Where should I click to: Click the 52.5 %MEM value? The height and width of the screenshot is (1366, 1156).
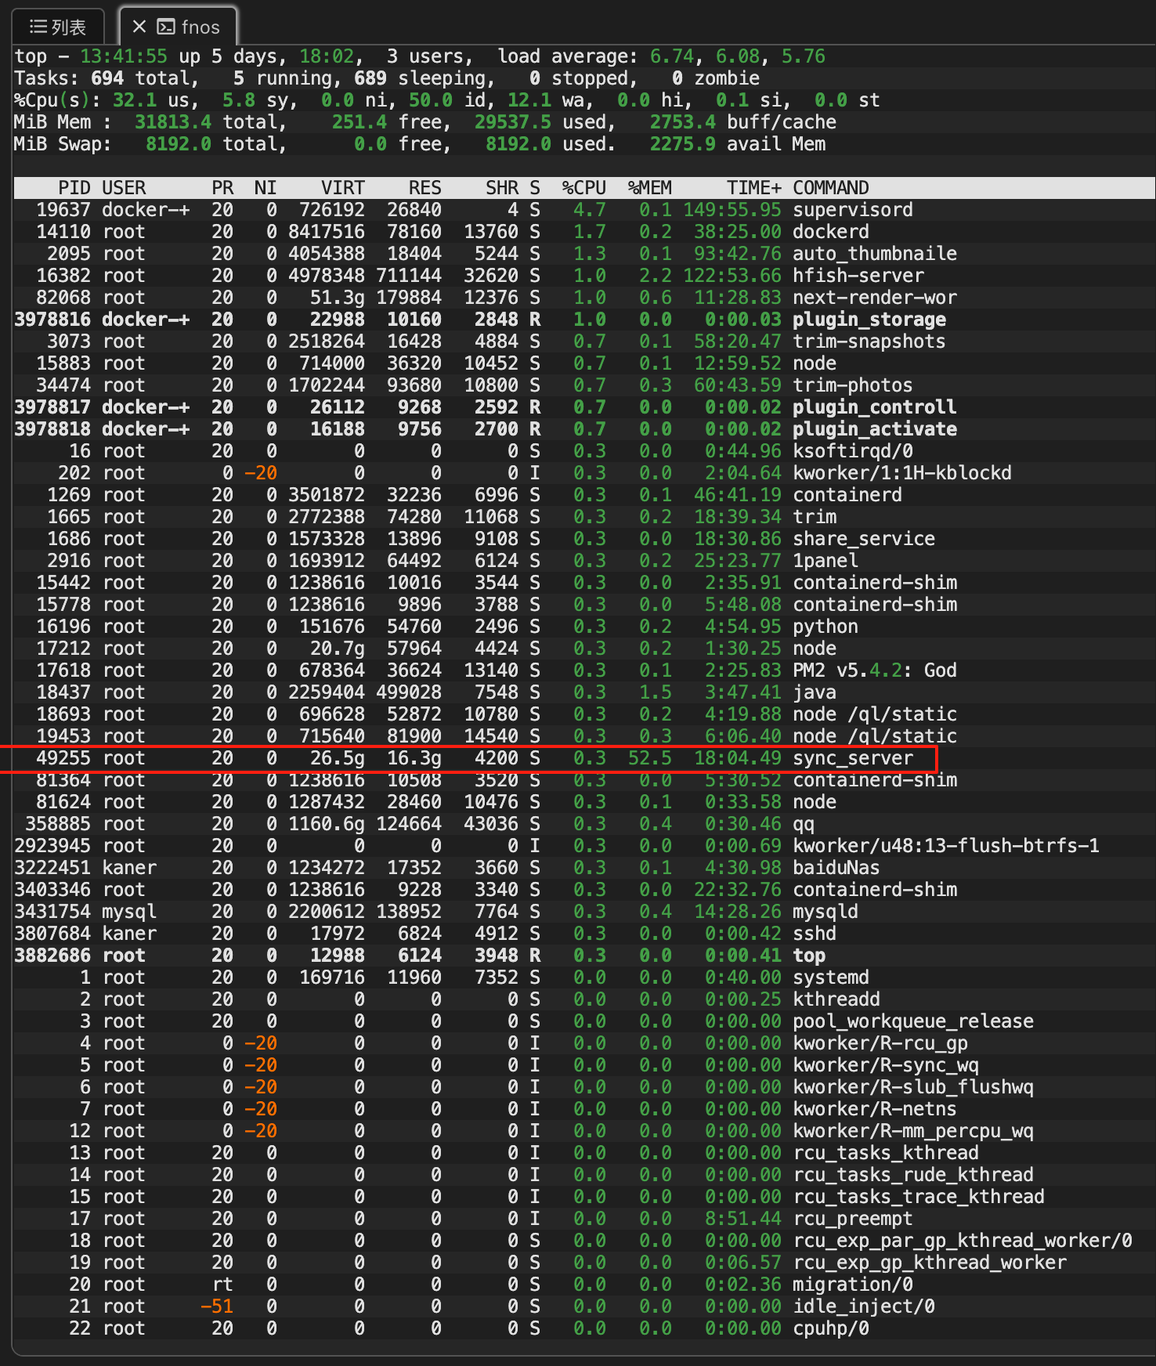[649, 758]
